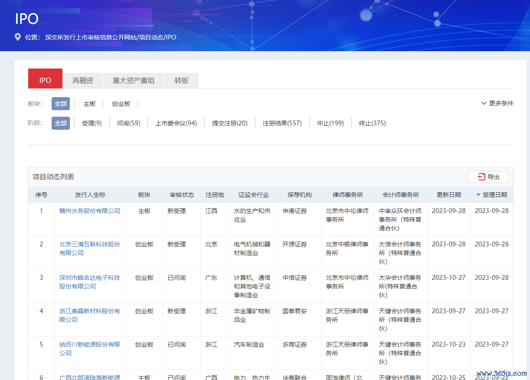Click 申港证券 sponsor cell
This screenshot has height=380, width=530.
[x=295, y=211]
